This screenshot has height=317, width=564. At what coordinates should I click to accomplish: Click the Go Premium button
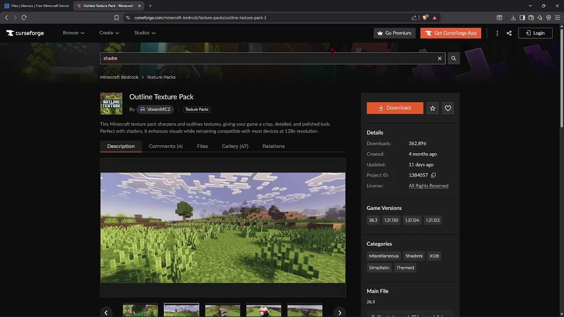click(x=394, y=33)
